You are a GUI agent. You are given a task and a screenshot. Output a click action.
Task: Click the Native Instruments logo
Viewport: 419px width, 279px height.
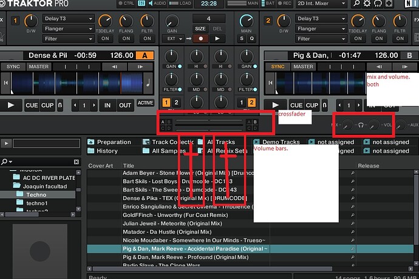411,4
